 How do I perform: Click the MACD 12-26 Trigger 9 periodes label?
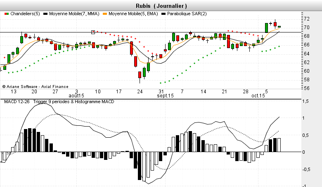point(59,102)
